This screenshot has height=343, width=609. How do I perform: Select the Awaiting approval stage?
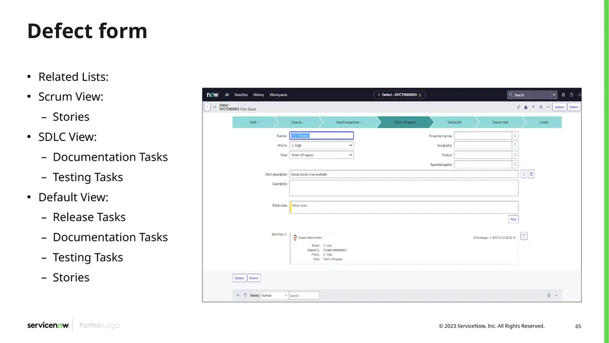click(349, 122)
